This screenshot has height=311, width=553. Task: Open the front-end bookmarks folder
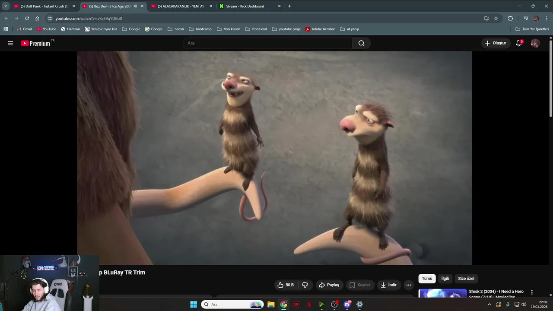click(x=256, y=29)
